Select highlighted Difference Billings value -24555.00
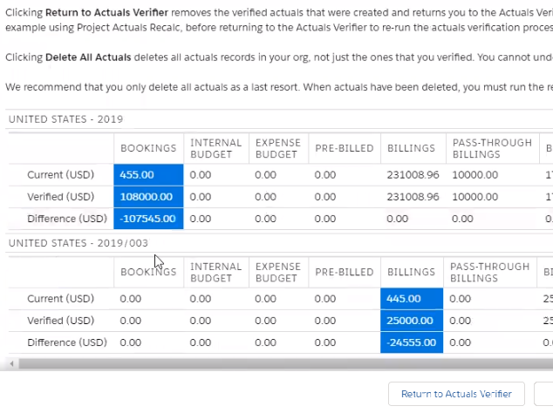This screenshot has height=413, width=553. tap(410, 342)
